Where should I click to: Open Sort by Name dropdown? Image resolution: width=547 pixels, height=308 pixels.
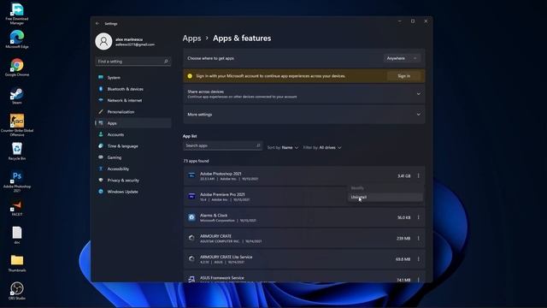(283, 148)
